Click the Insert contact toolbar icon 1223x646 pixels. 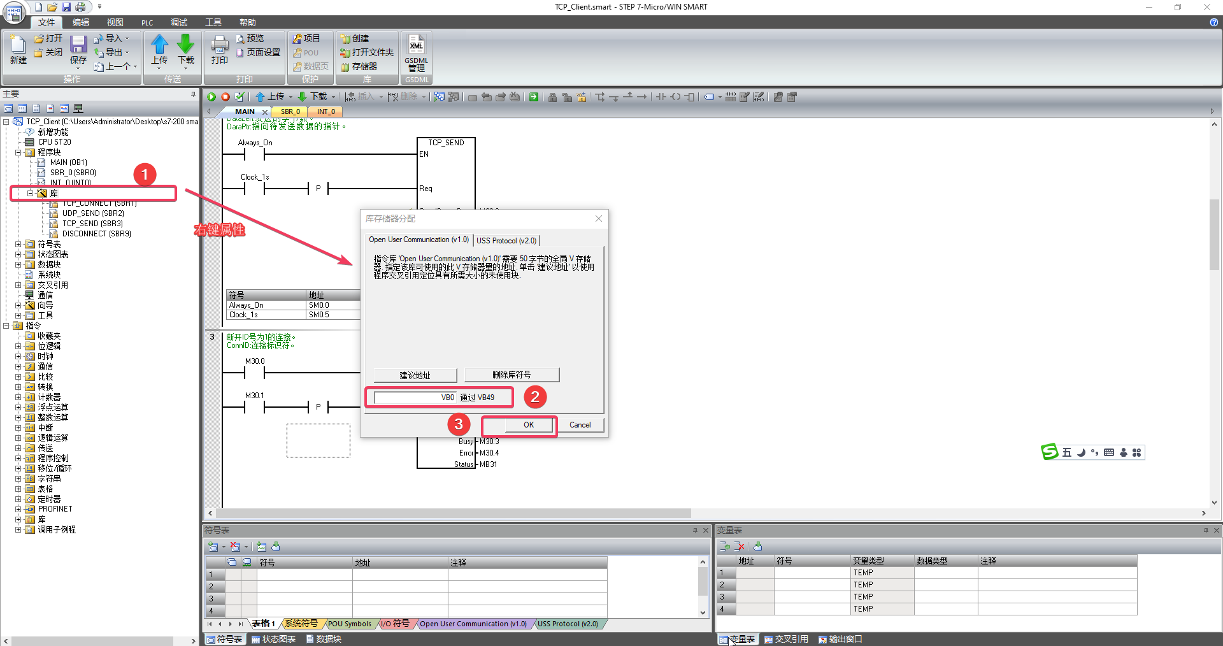point(661,97)
